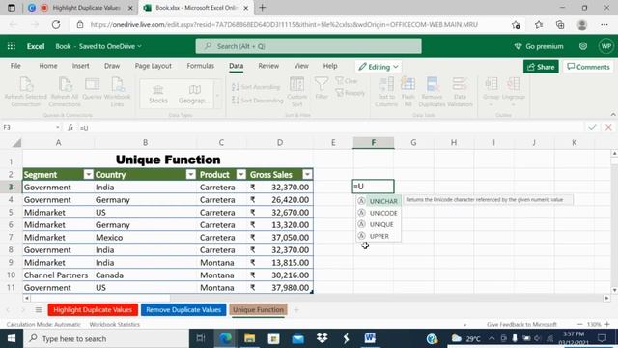Click the fx insert function icon

point(70,127)
